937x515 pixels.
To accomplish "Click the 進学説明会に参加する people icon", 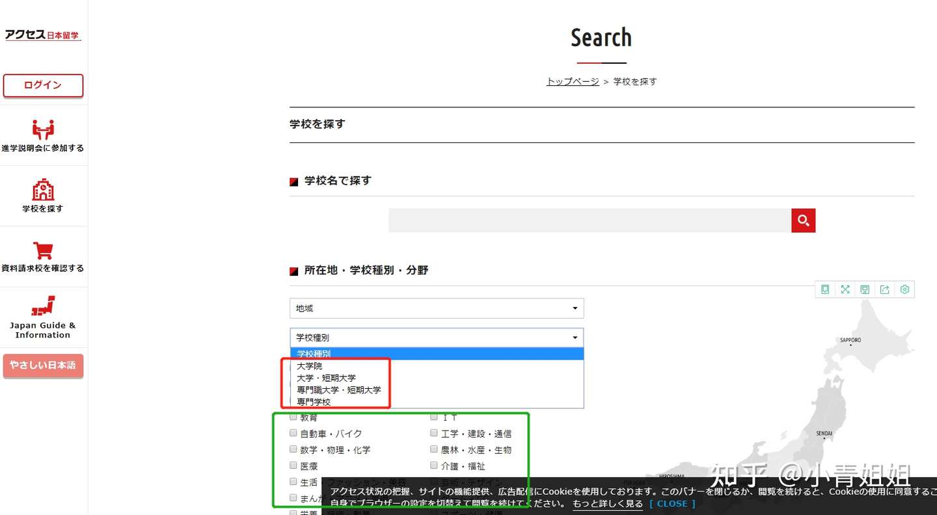I will [x=43, y=128].
